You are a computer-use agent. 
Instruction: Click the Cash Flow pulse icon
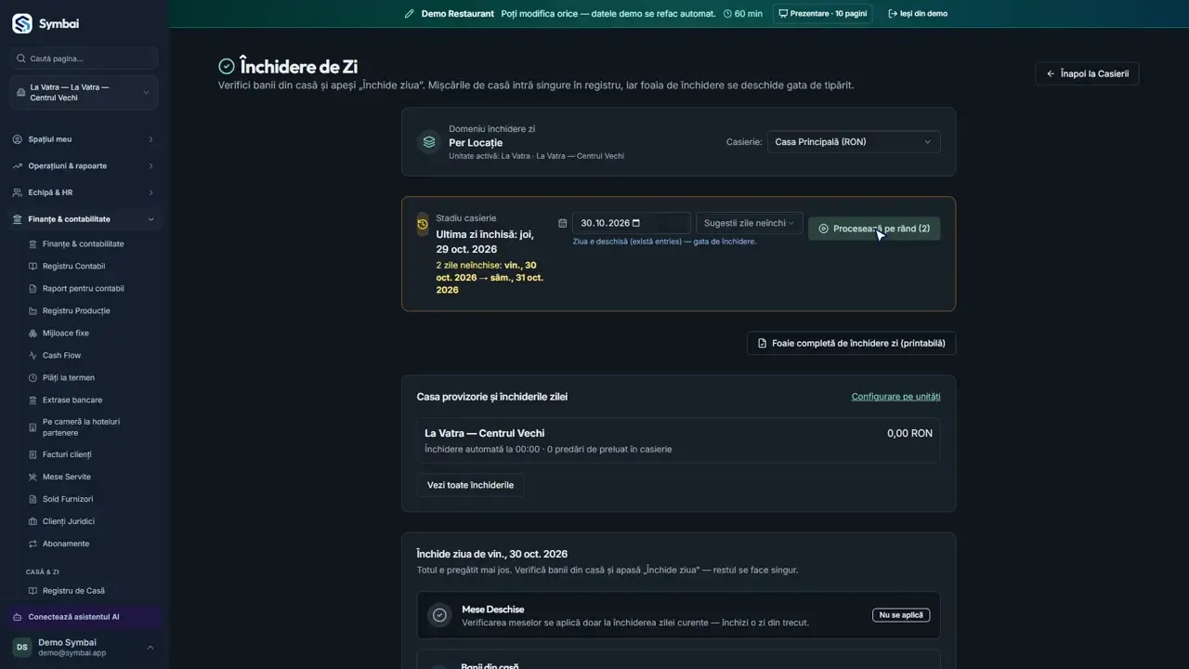tap(33, 356)
